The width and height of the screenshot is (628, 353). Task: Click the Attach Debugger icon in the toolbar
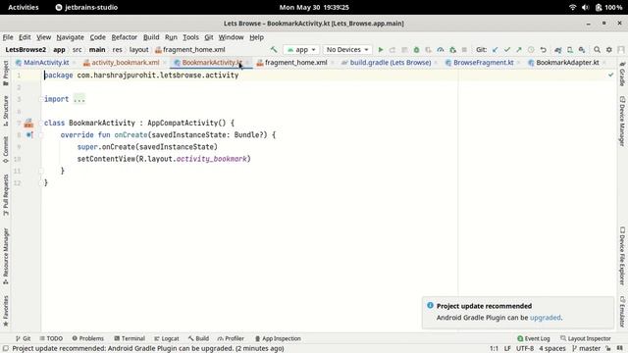(x=452, y=50)
